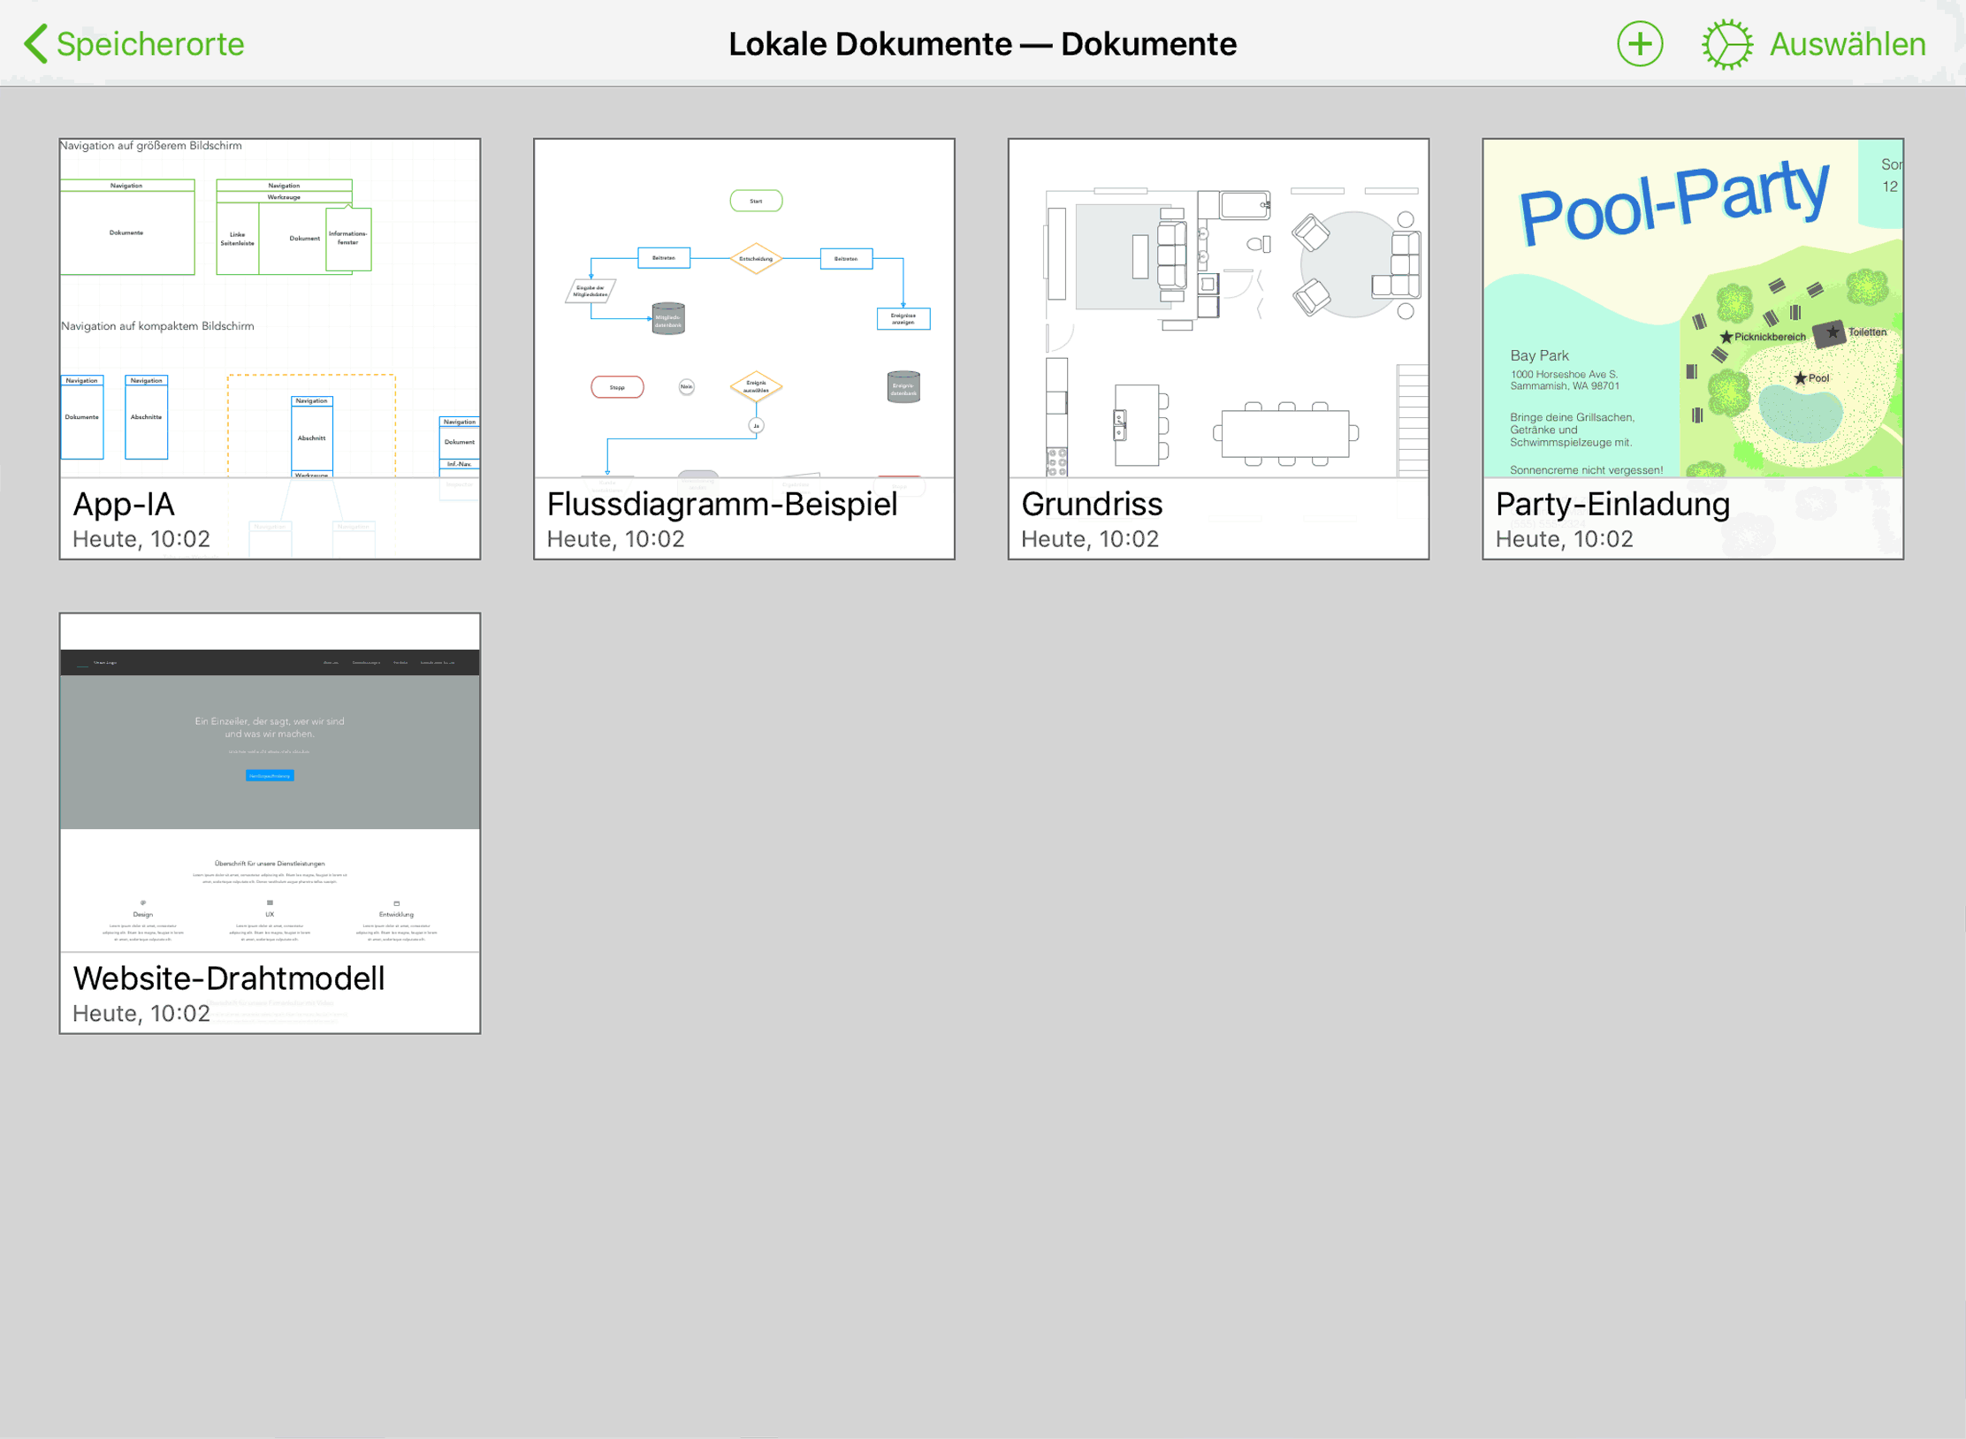The width and height of the screenshot is (1966, 1439).
Task: Select the title text Flussdiagramm-Beispiel
Action: tap(722, 504)
